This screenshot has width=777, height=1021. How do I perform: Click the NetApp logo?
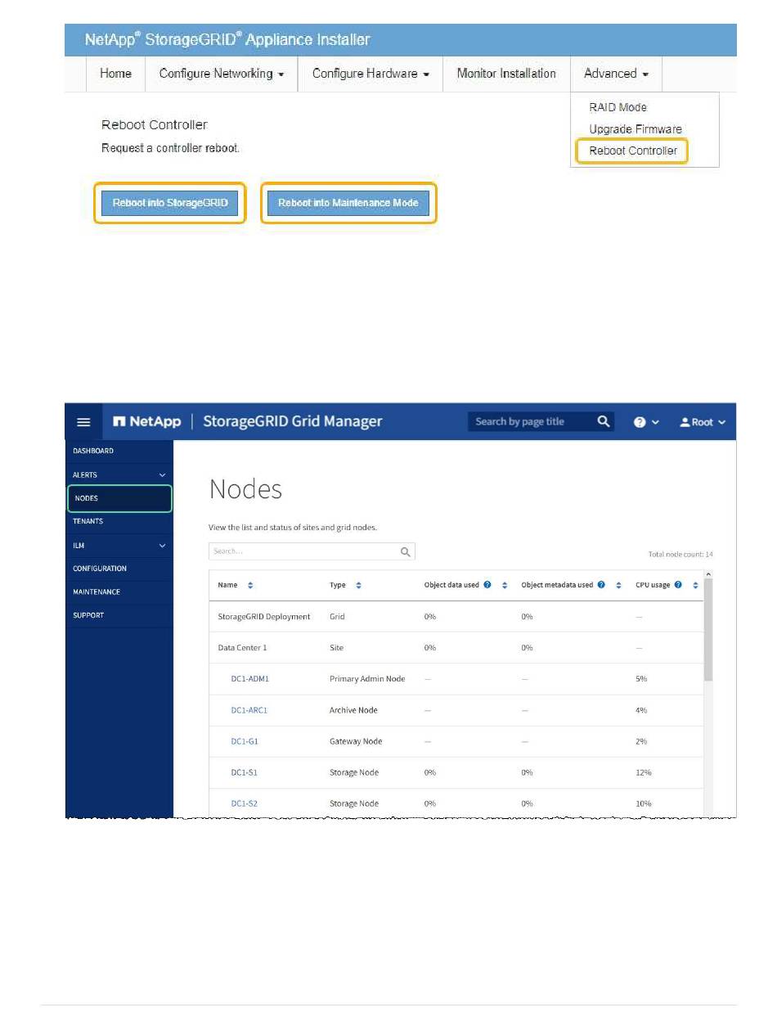[x=147, y=422]
